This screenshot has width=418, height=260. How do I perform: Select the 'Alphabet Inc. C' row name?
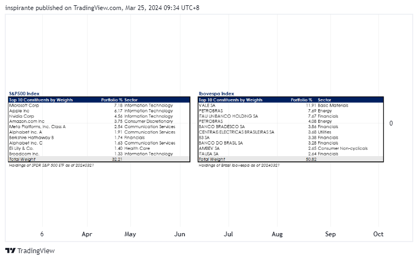[26, 143]
